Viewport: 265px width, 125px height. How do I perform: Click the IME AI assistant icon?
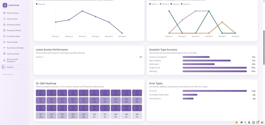click(x=262, y=122)
